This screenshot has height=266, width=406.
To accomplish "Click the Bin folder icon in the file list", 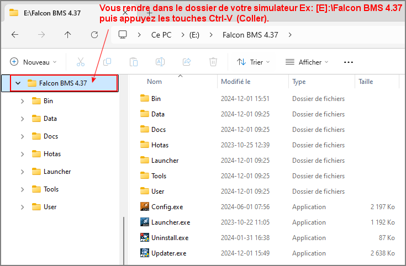I will tap(145, 98).
